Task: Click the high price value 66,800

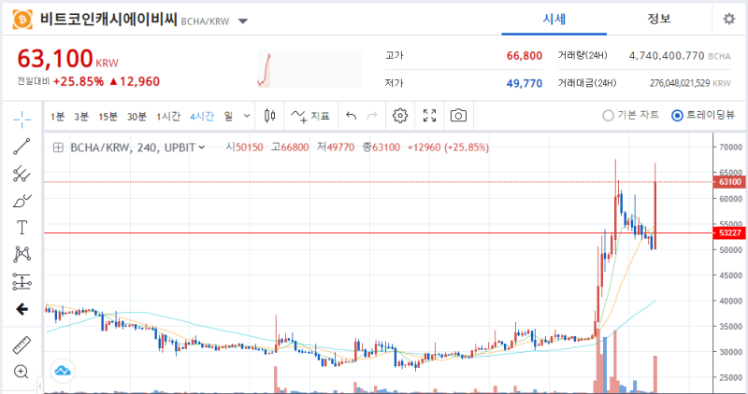Action: pos(525,56)
